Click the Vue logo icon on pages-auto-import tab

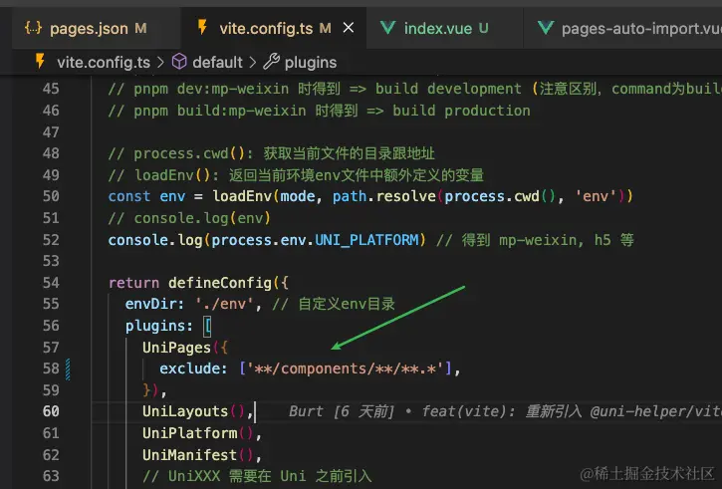pyautogui.click(x=546, y=28)
